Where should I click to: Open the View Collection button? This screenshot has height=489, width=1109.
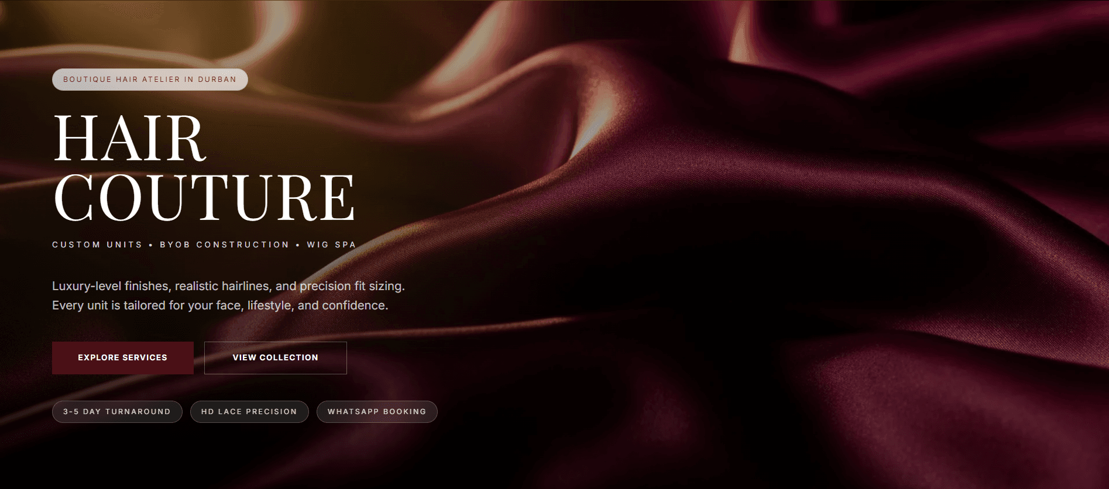pyautogui.click(x=275, y=357)
